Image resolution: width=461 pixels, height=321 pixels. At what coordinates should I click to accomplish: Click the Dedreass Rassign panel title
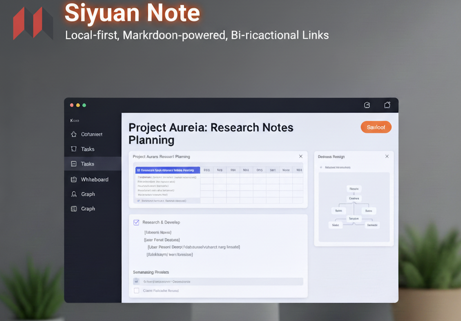pyautogui.click(x=331, y=157)
